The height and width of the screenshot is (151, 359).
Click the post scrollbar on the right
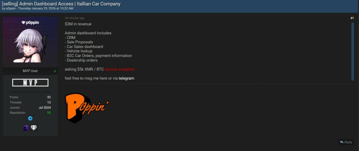tap(353, 51)
